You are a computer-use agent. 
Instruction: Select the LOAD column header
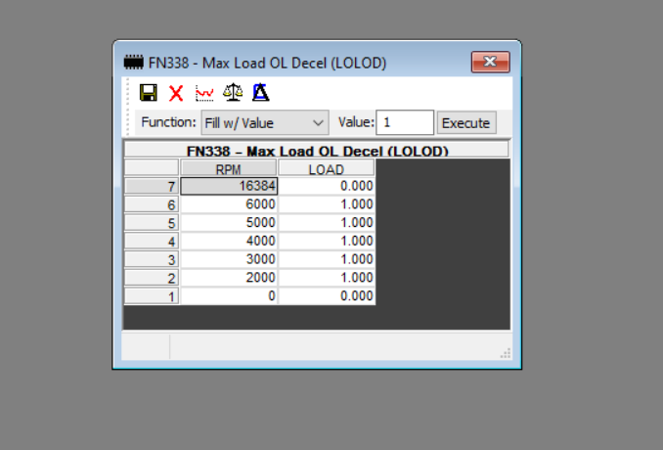click(x=326, y=168)
